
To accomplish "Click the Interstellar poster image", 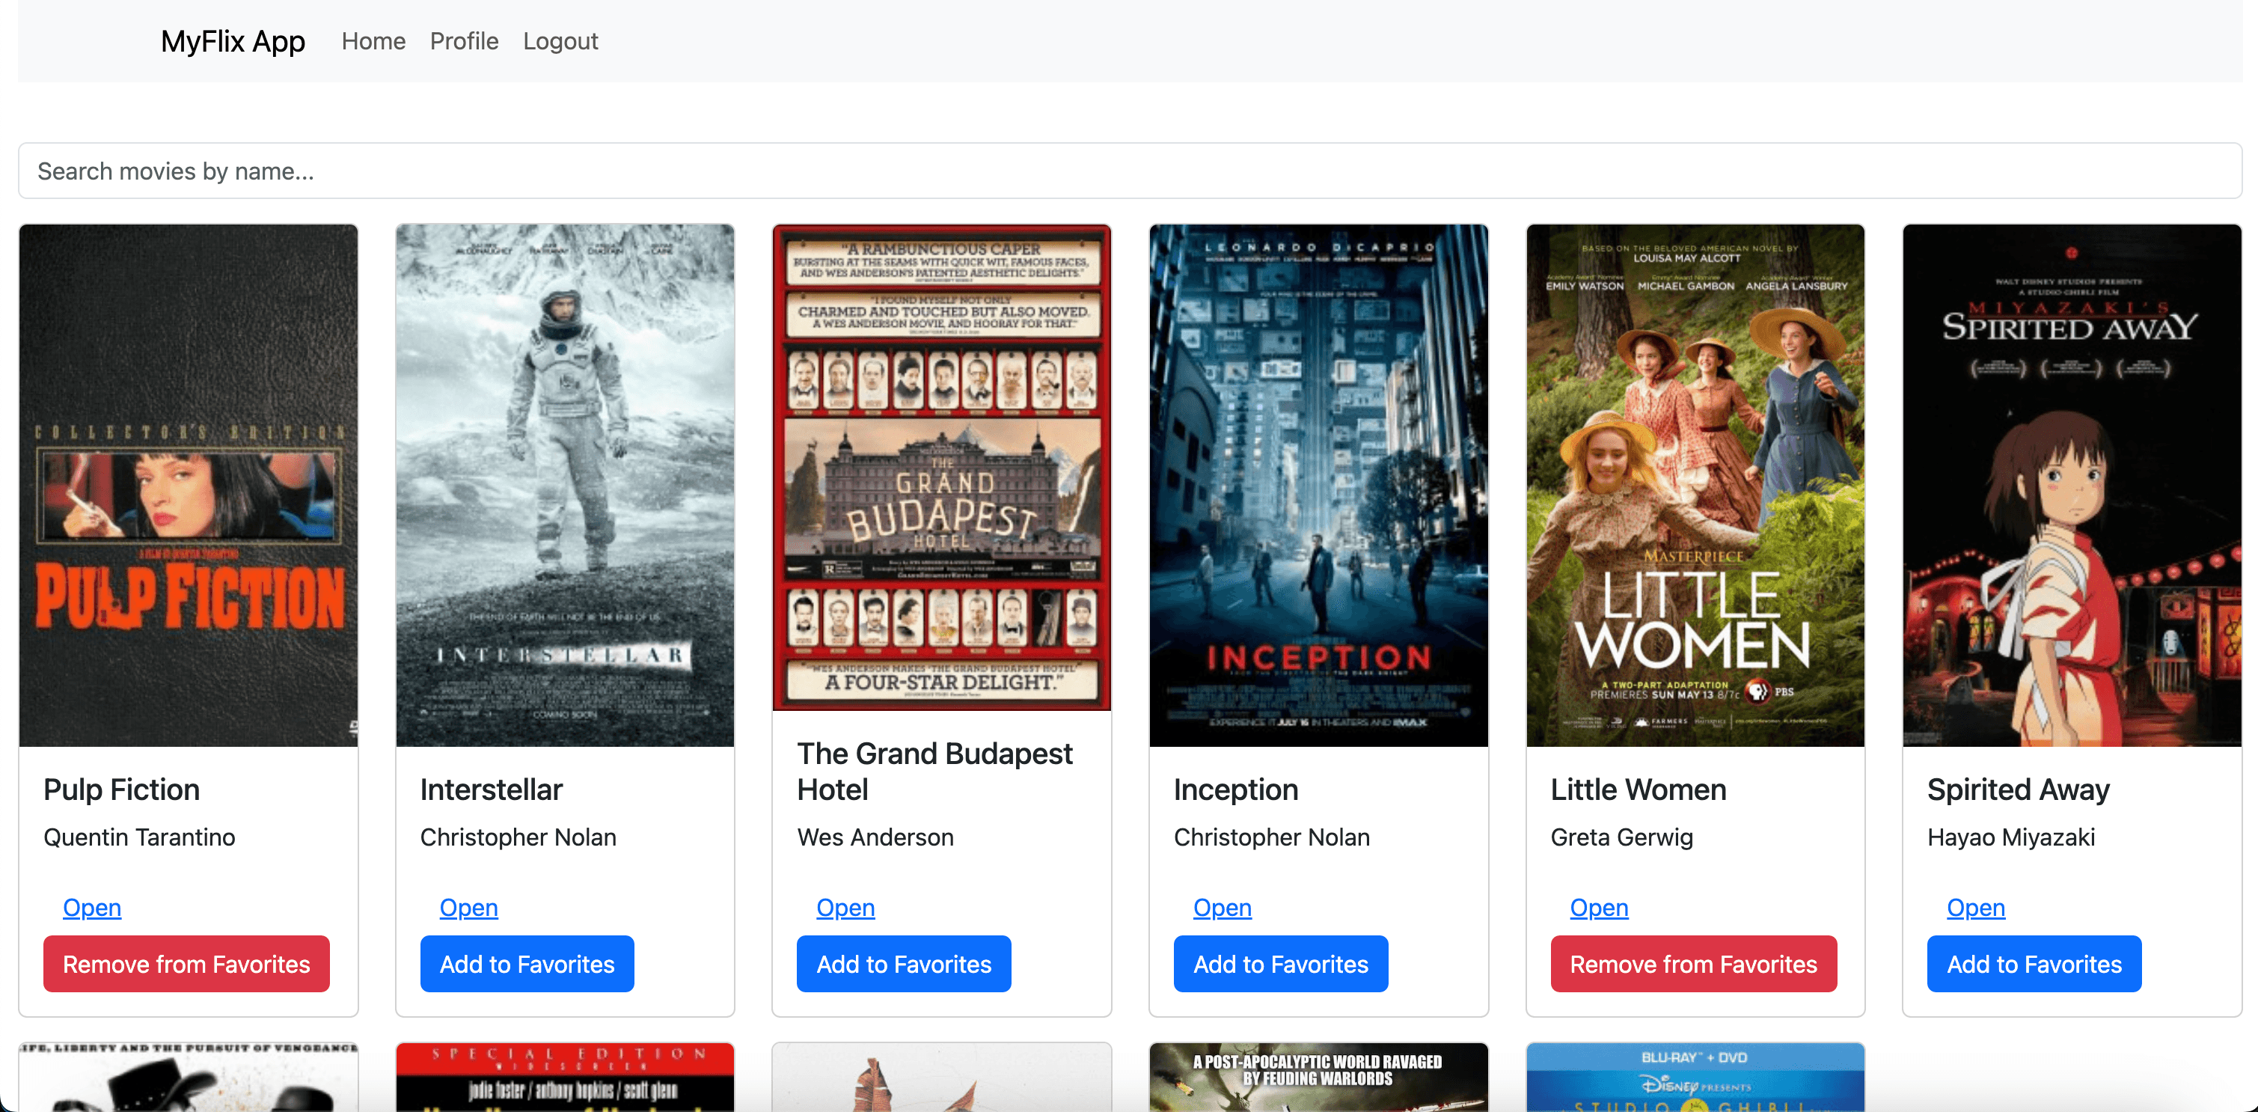I will tap(564, 485).
